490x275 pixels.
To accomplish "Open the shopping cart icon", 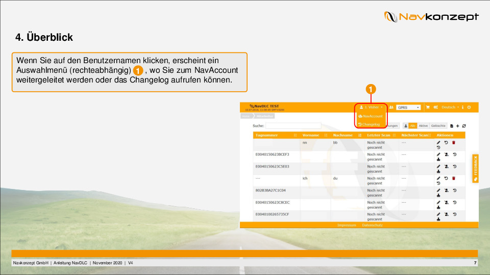I will coord(428,107).
